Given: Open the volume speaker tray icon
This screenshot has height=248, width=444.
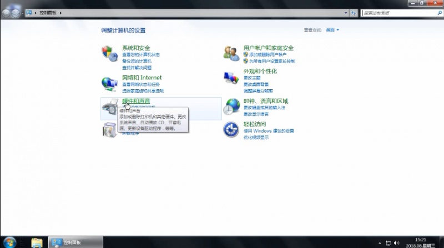Looking at the screenshot, I should [396, 243].
